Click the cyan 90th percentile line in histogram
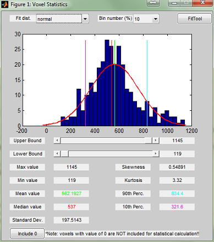Screen dimensions: 214x242 click(147, 83)
